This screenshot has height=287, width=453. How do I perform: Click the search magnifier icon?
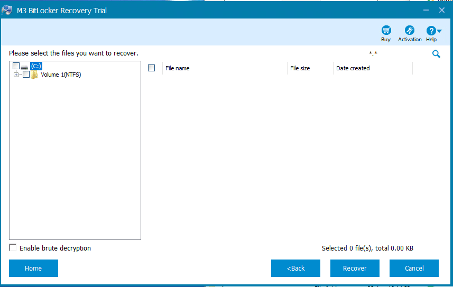(436, 54)
